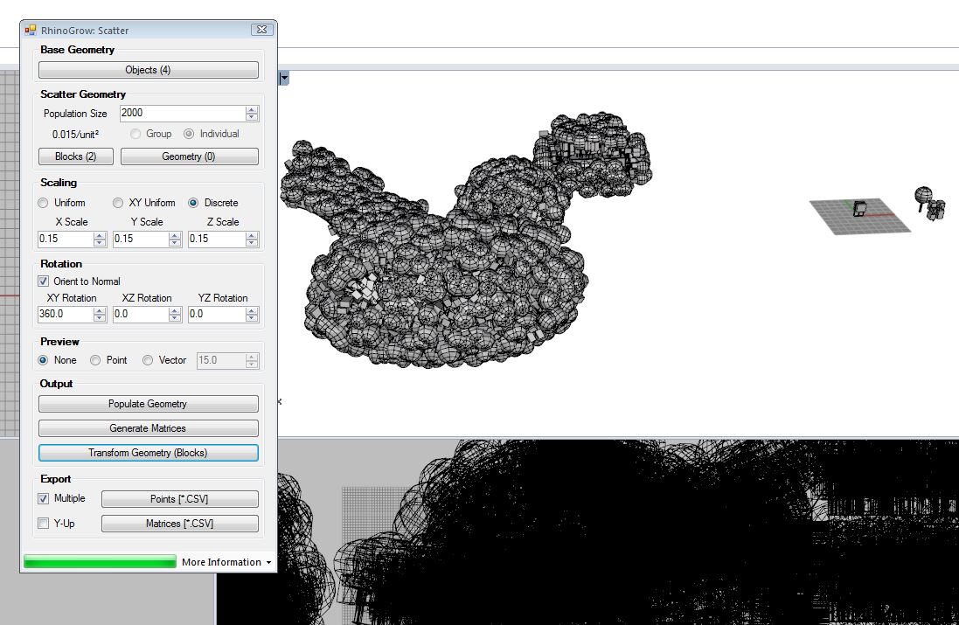Click the YZ Rotation field

[x=217, y=315]
